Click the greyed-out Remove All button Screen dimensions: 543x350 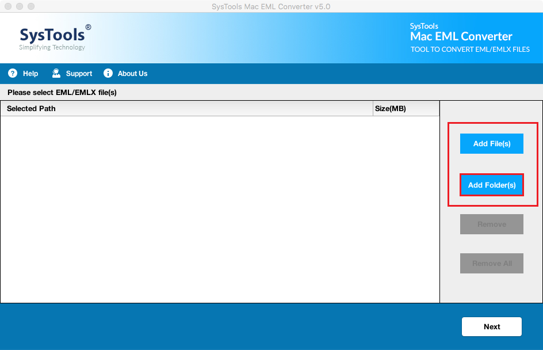pyautogui.click(x=492, y=264)
